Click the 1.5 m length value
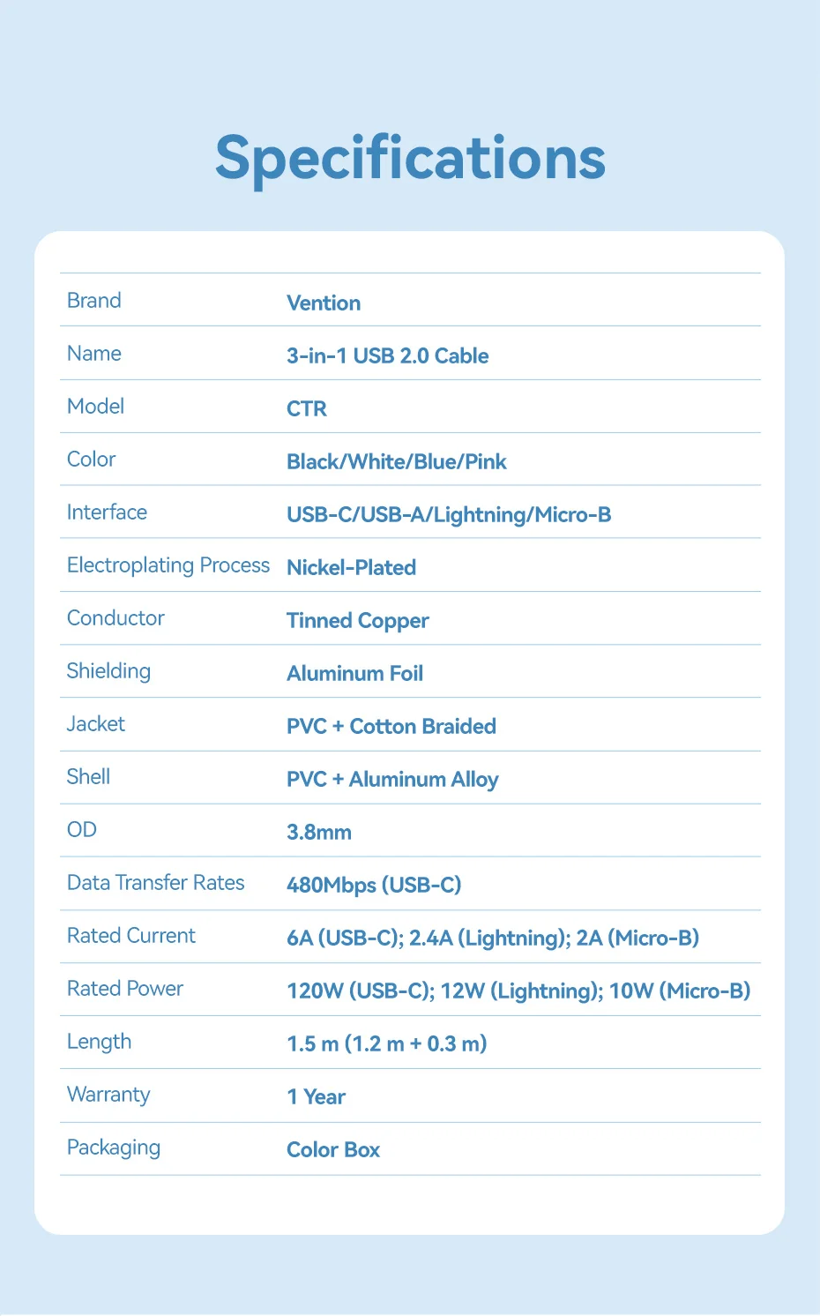 point(386,1044)
